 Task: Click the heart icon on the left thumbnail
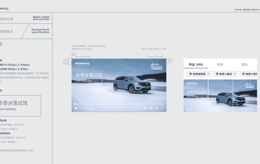click(187, 109)
